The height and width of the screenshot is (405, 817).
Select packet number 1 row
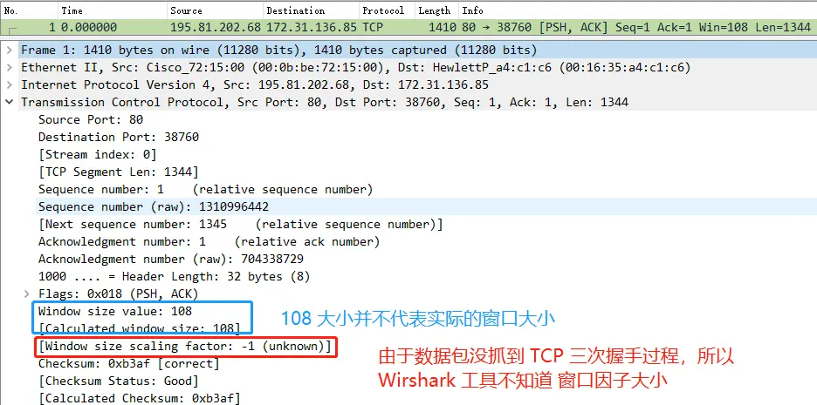tap(262, 28)
